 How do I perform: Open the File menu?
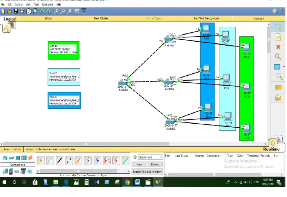3,4
